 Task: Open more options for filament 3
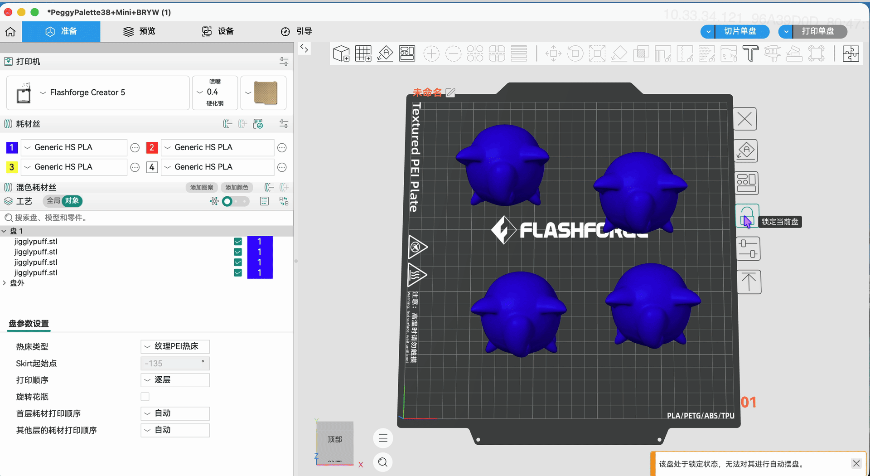135,167
